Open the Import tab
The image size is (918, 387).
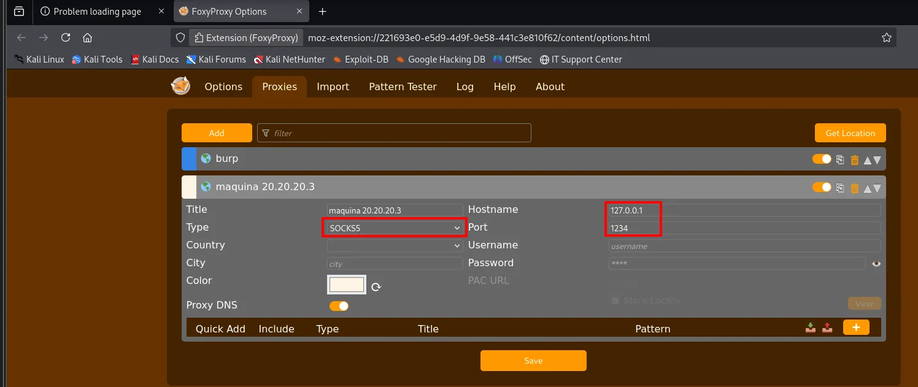[x=333, y=86]
